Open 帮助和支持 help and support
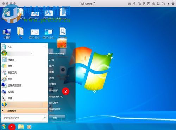Viewport: 176px width, 130px height. tap(55, 109)
